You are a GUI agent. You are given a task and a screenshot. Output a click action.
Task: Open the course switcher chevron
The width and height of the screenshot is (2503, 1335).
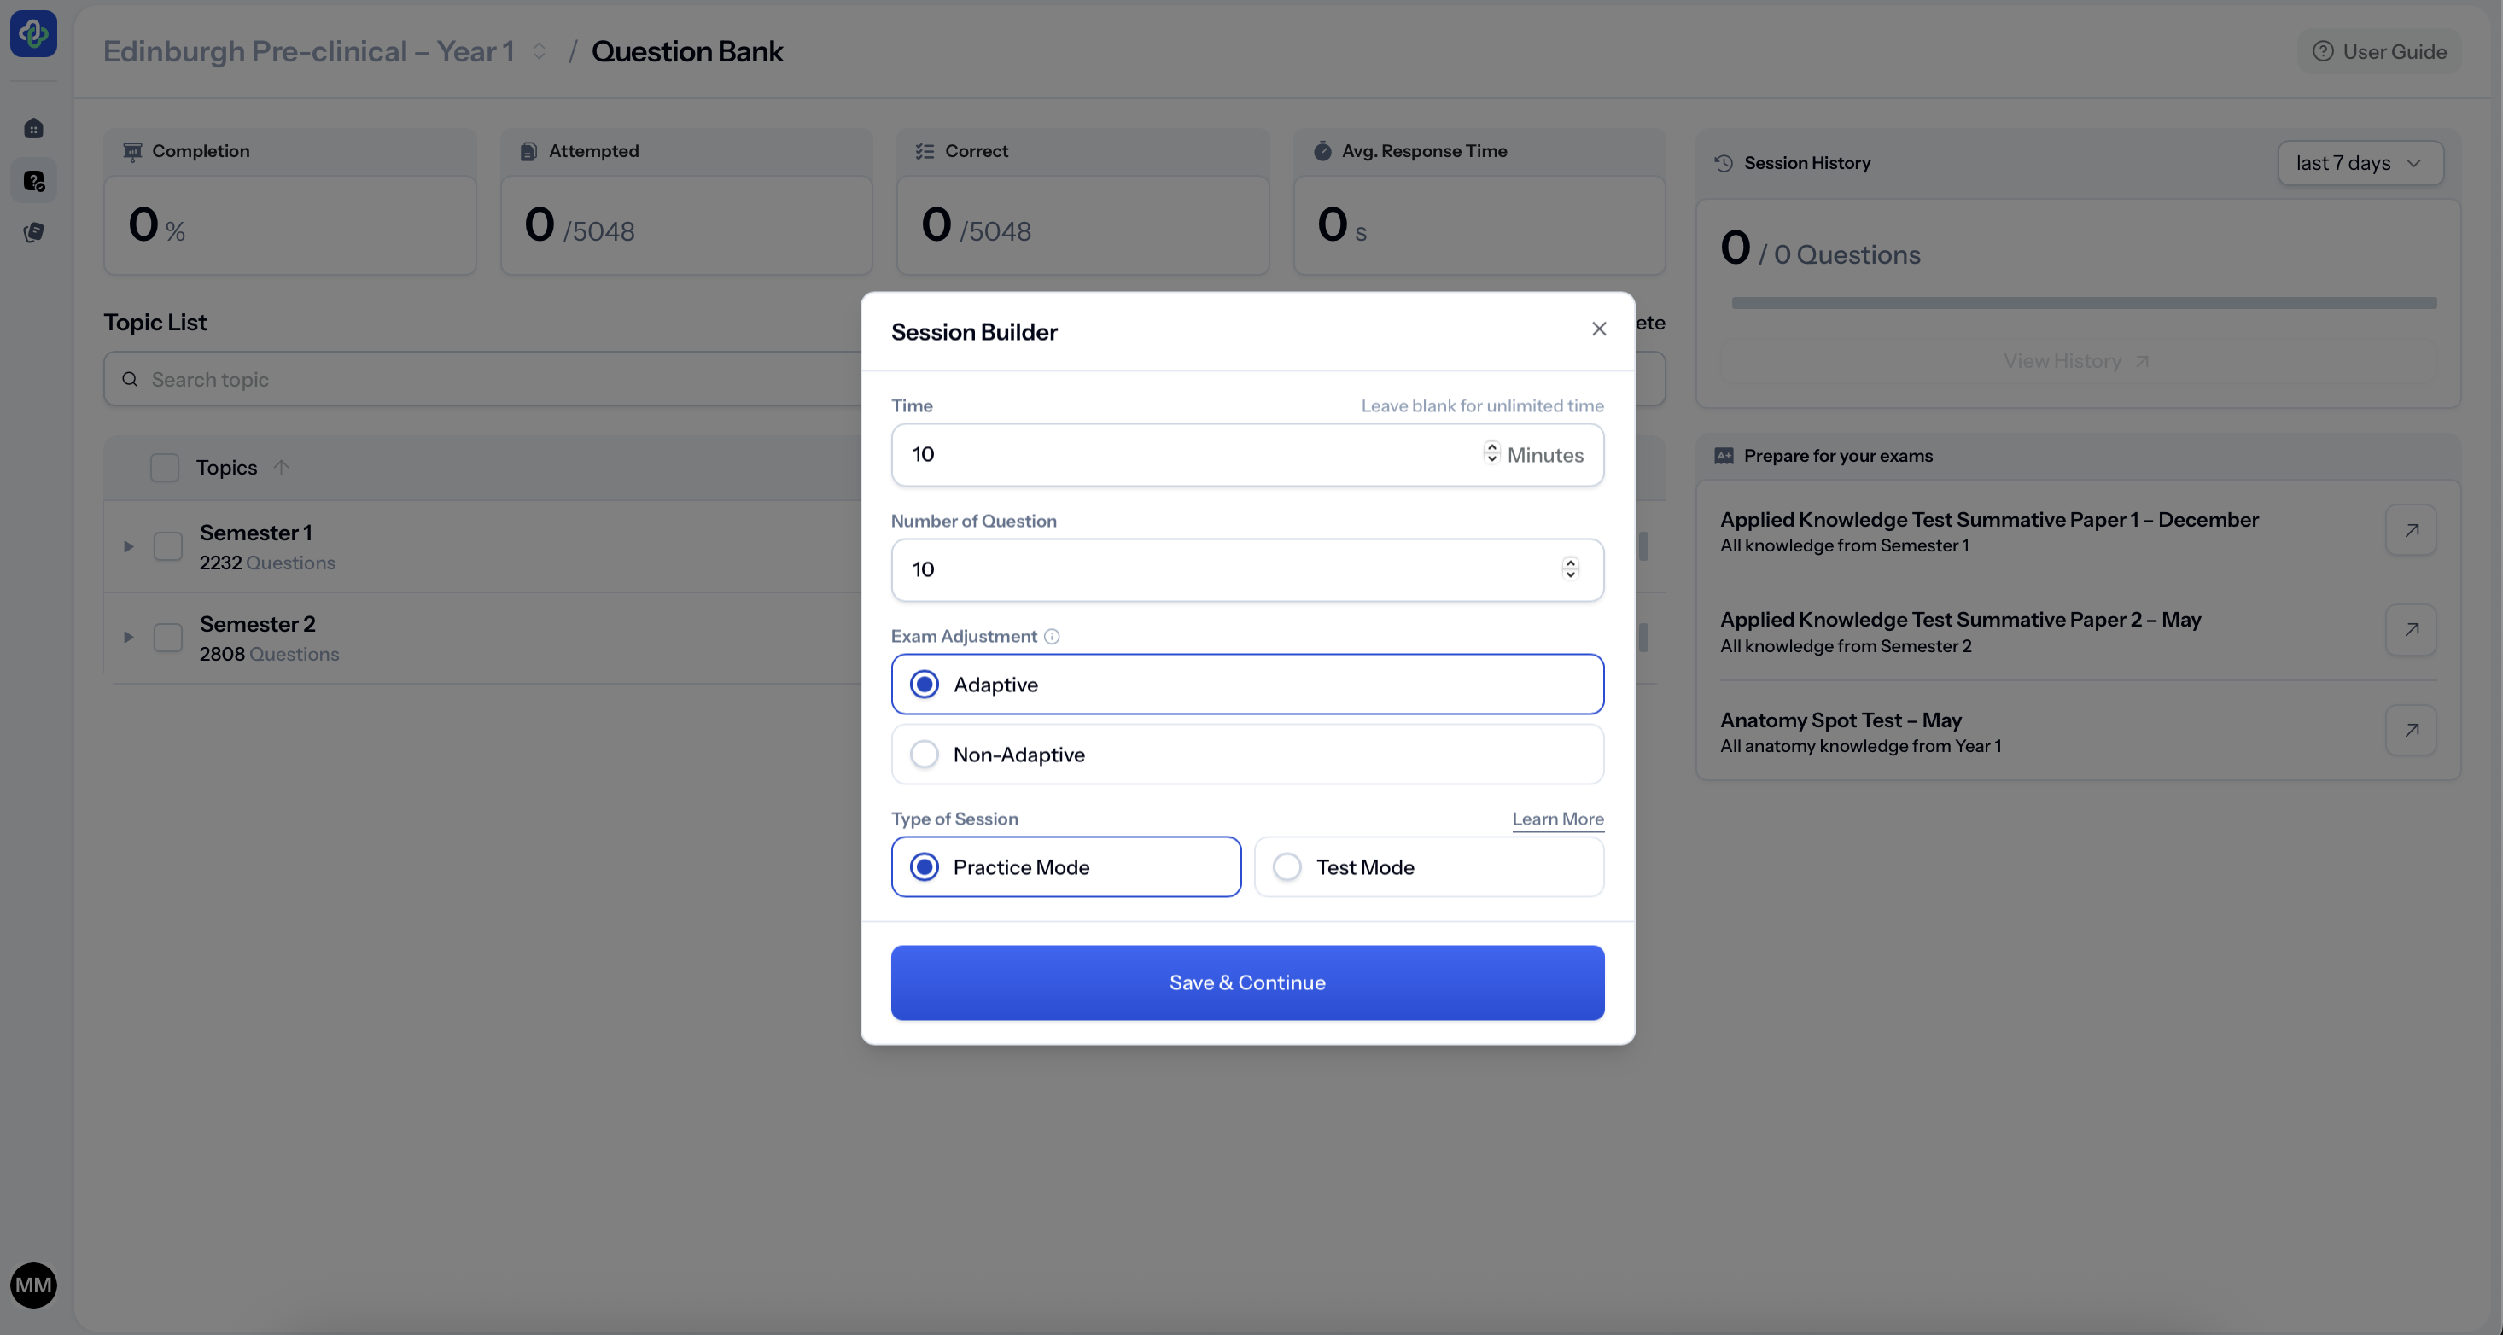pos(540,51)
